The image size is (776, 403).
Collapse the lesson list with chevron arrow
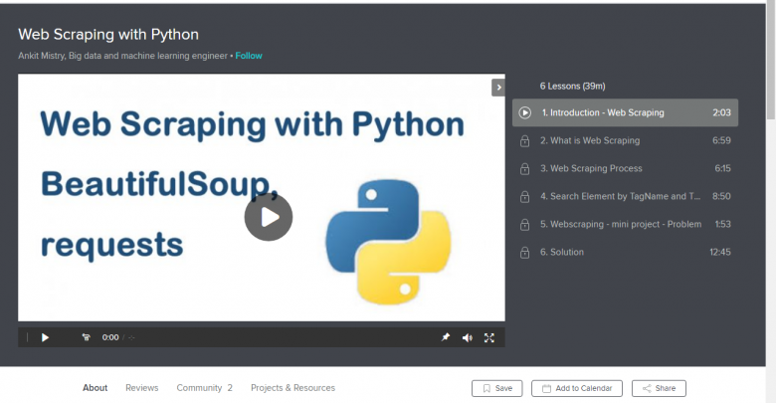(x=498, y=88)
